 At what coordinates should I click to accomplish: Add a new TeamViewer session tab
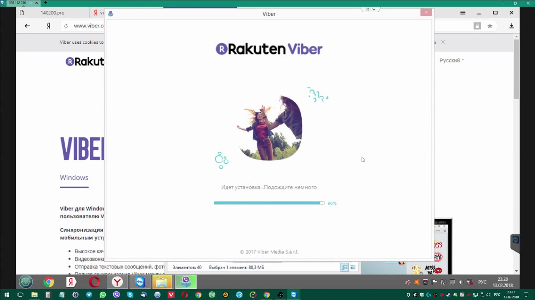(x=45, y=3)
